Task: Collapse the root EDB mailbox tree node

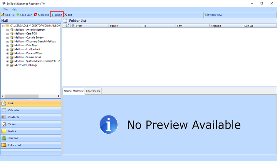Action: coord(3,26)
